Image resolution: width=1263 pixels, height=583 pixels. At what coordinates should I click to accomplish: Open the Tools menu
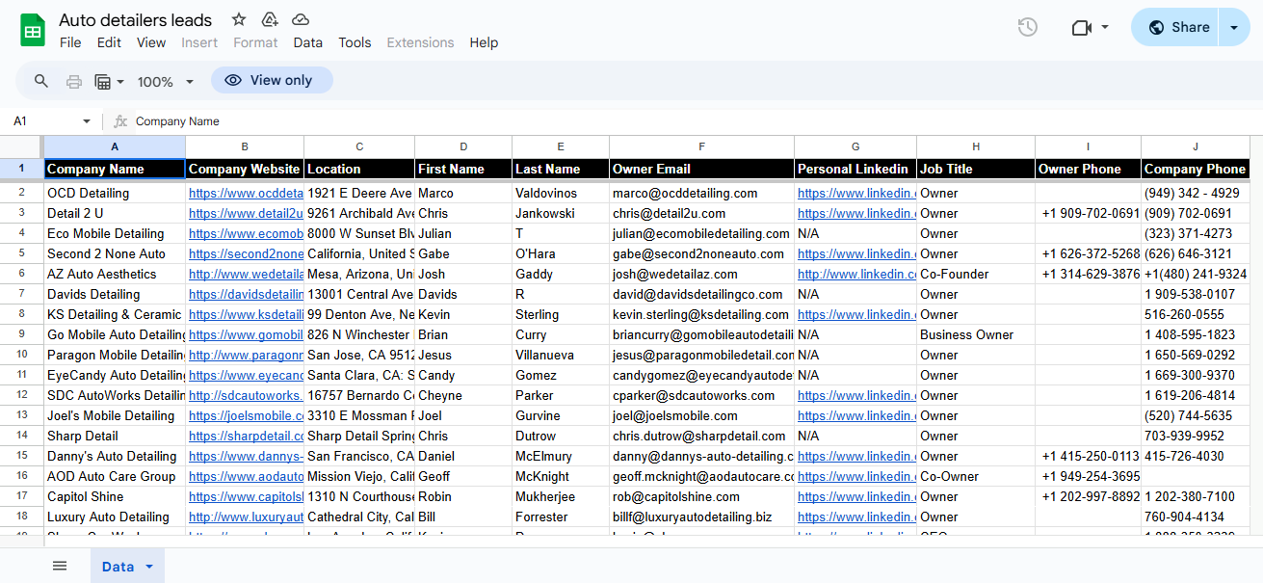coord(355,42)
